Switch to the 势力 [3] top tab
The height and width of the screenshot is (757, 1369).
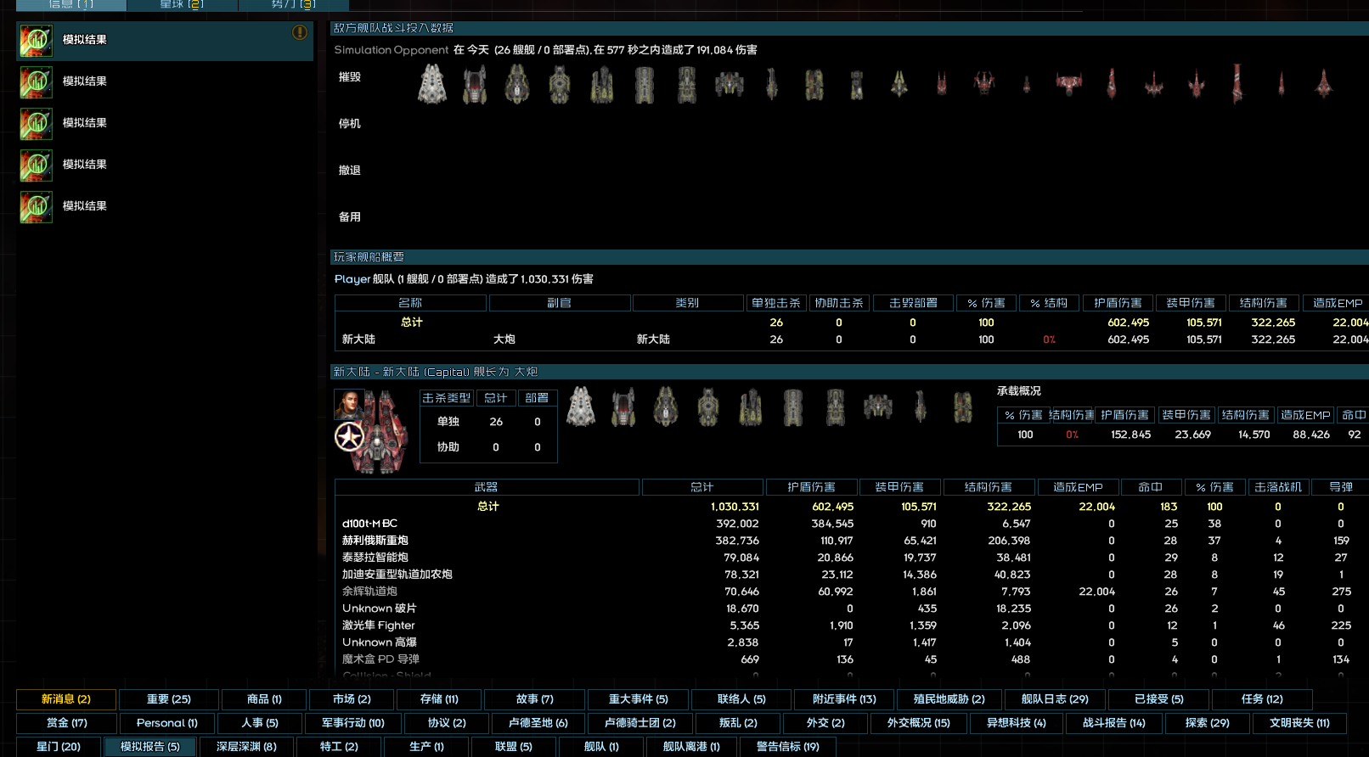pos(293,4)
